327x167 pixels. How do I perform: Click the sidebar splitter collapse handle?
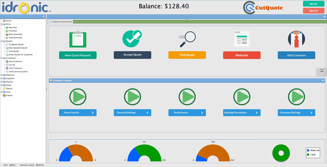click(46, 89)
